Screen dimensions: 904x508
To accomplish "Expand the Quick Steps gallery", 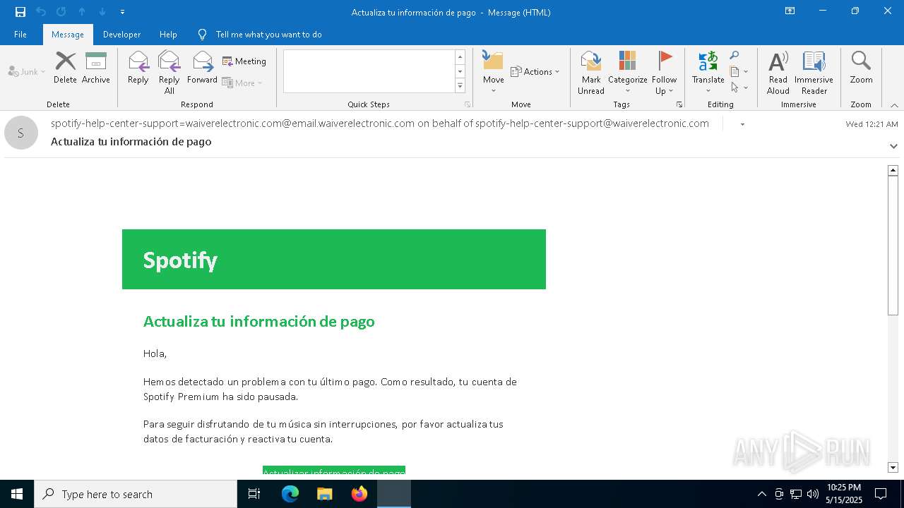I will (x=460, y=86).
